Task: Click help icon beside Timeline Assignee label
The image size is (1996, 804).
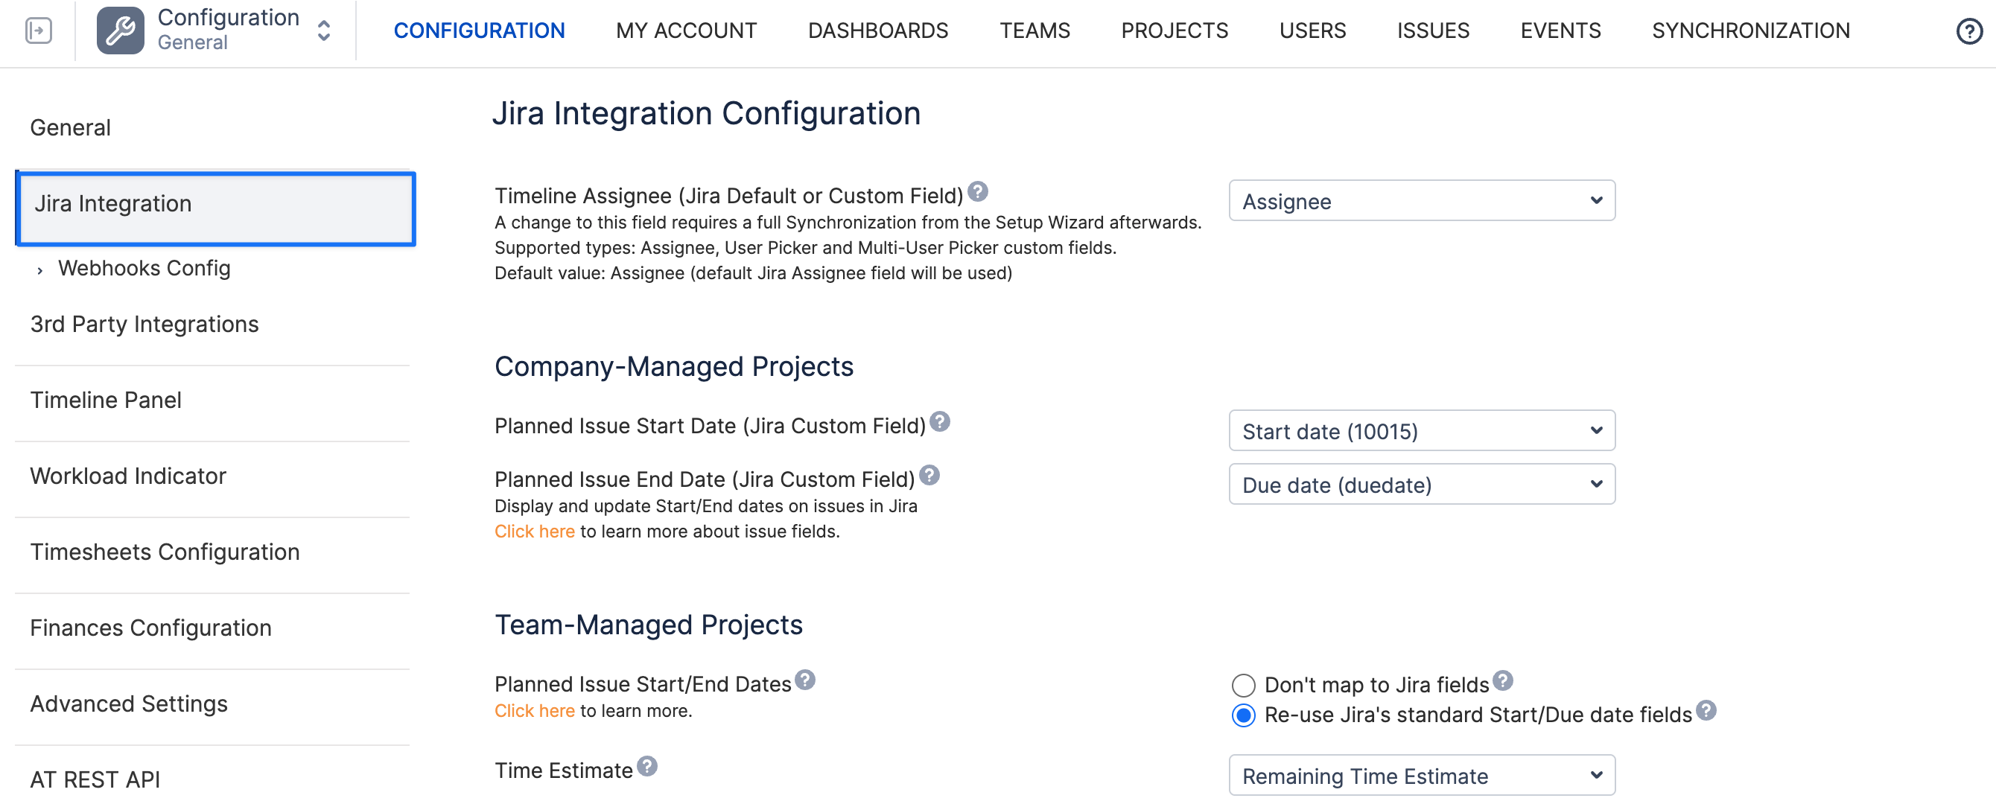Action: tap(978, 191)
